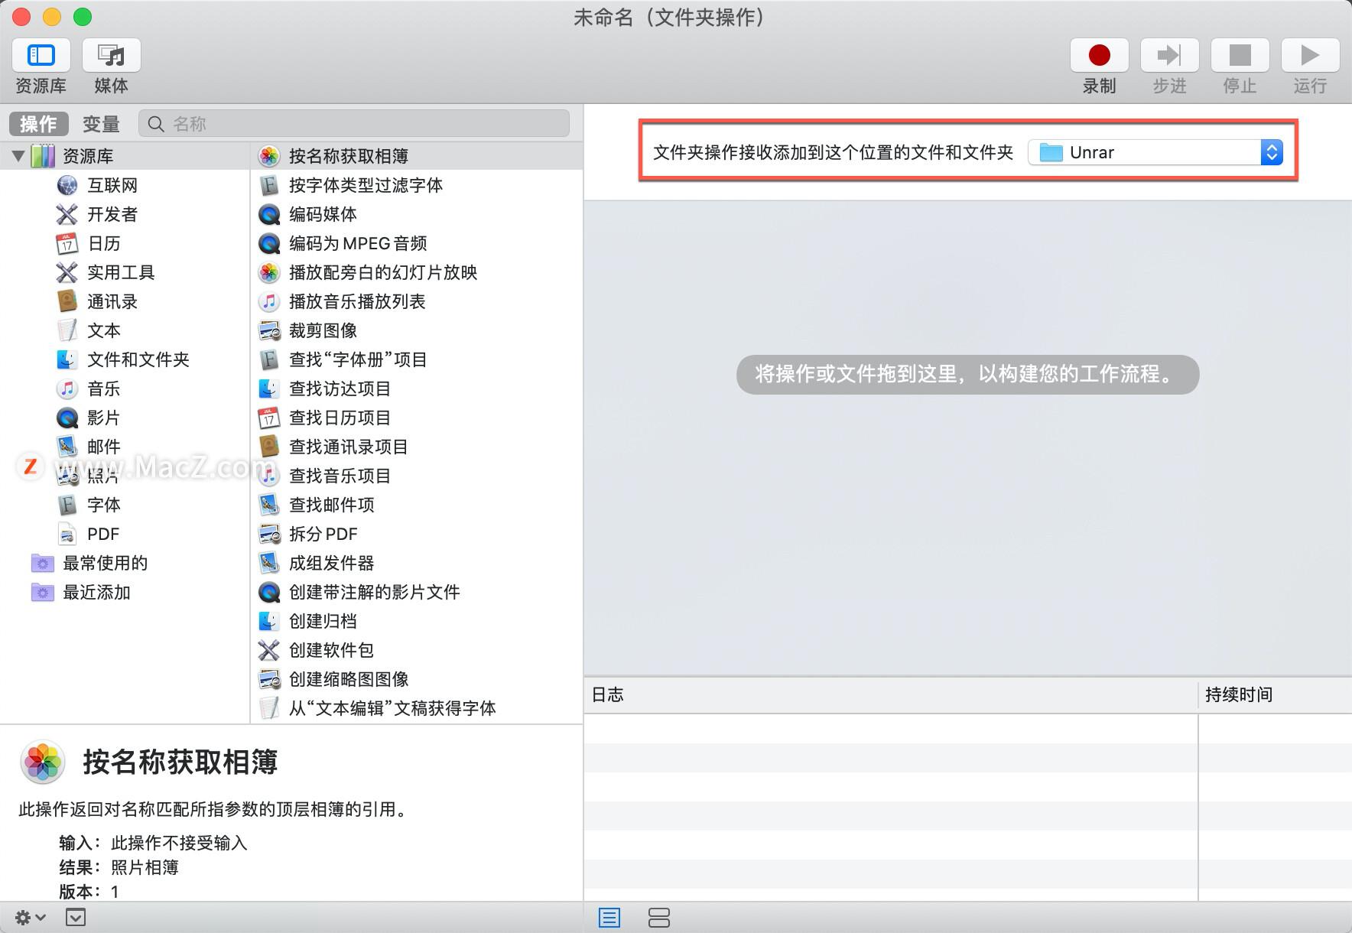Select the 编码为 MPEG 音频 action
1352x933 pixels.
356,243
